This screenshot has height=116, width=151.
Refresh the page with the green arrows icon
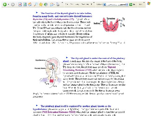(25, 4)
